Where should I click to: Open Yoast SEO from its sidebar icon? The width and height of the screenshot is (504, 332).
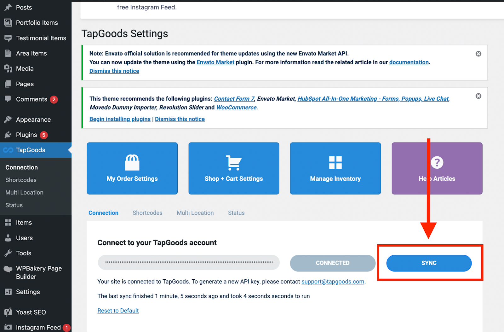pyautogui.click(x=8, y=312)
